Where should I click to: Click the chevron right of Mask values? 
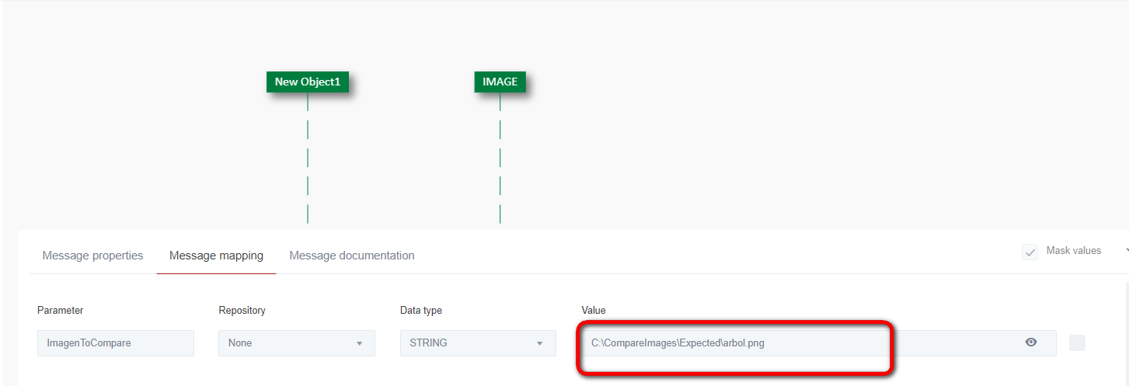1126,251
